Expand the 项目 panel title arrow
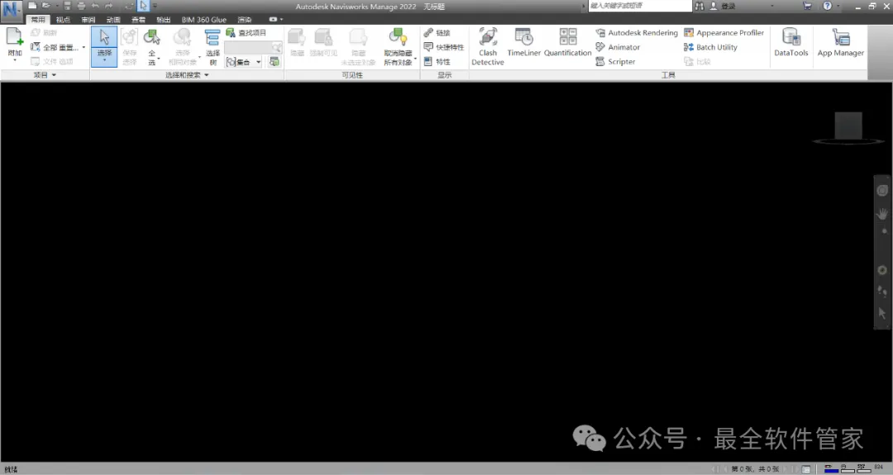This screenshot has height=475, width=893. [54, 75]
